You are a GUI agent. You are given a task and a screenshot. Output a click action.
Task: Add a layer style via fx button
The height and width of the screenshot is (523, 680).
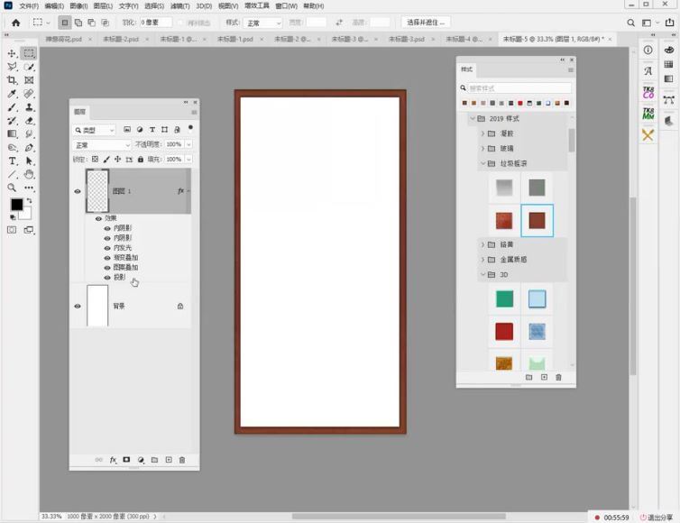(x=113, y=460)
